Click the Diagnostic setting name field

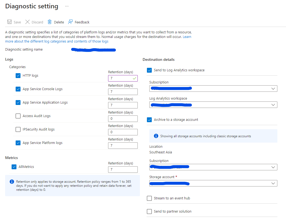pyautogui.click(x=93, y=50)
